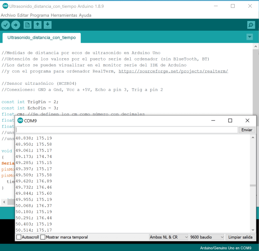Select the Ultrasonido_distancia_con_tiempo tab
The height and width of the screenshot is (251, 259).
(41, 38)
